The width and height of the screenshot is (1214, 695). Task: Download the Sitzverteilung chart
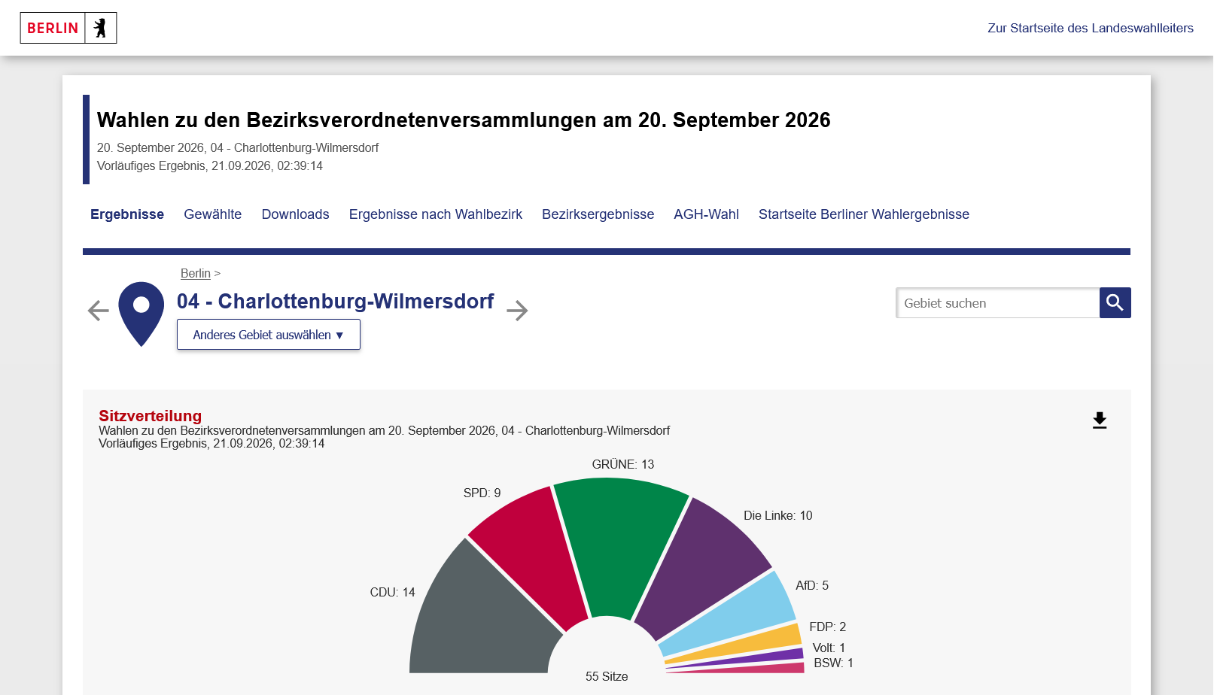click(1100, 420)
